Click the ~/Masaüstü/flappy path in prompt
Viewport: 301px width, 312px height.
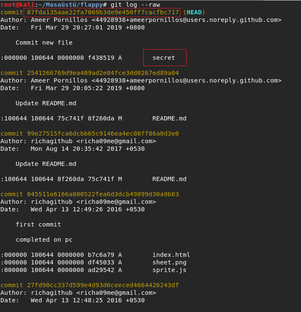[71, 5]
